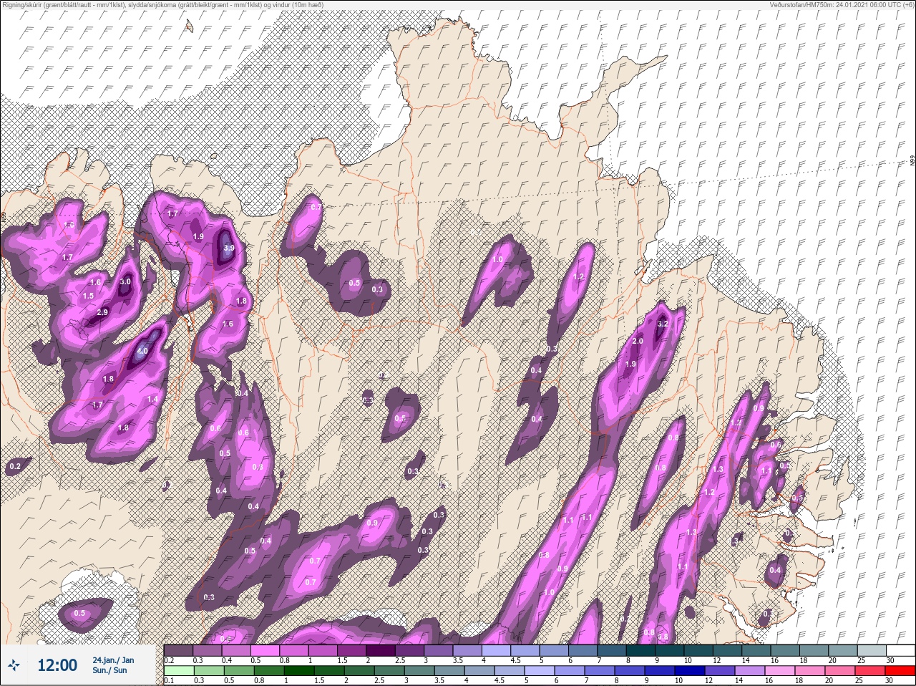Select the navy blue 10 swatch in the lower legend row

[x=689, y=671]
